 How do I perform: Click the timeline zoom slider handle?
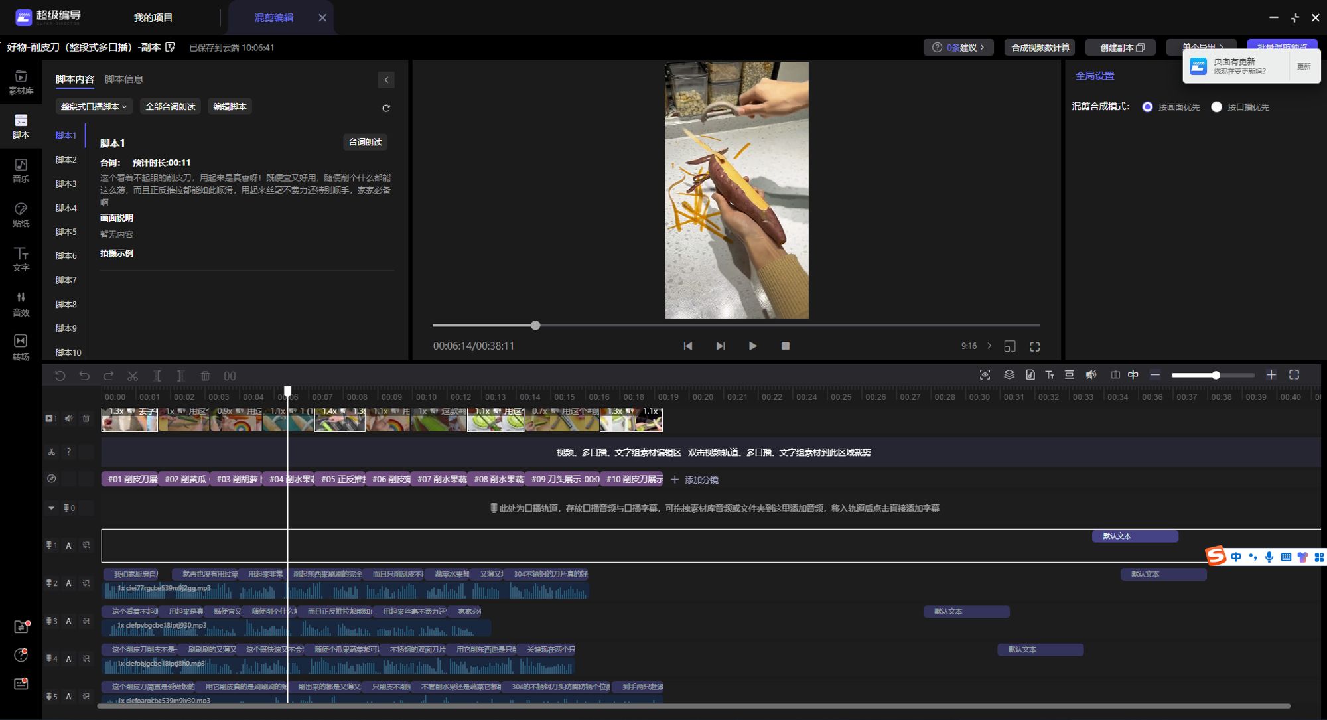pyautogui.click(x=1216, y=375)
